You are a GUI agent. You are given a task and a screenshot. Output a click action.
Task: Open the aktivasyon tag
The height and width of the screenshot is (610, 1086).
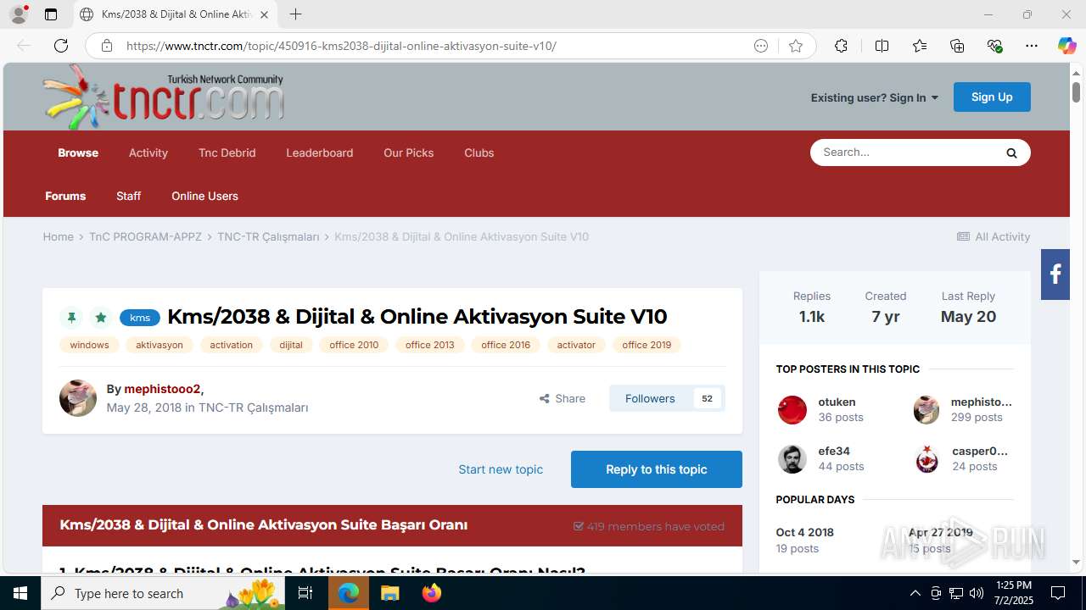pyautogui.click(x=160, y=345)
